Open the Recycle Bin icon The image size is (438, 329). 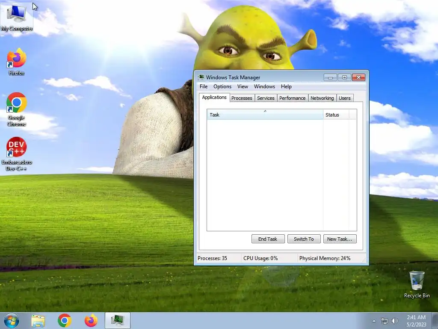click(x=417, y=284)
